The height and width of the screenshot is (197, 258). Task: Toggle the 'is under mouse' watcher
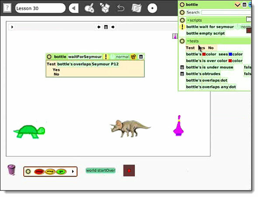[x=182, y=67]
